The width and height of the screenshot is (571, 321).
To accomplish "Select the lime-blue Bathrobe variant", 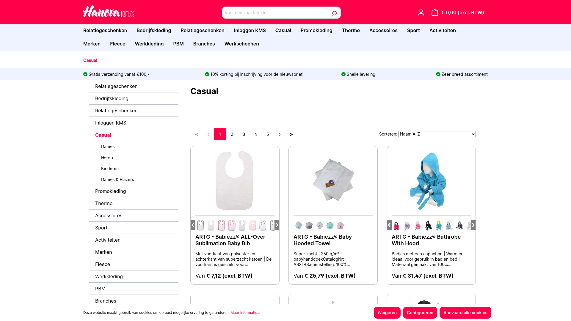I will point(438,225).
